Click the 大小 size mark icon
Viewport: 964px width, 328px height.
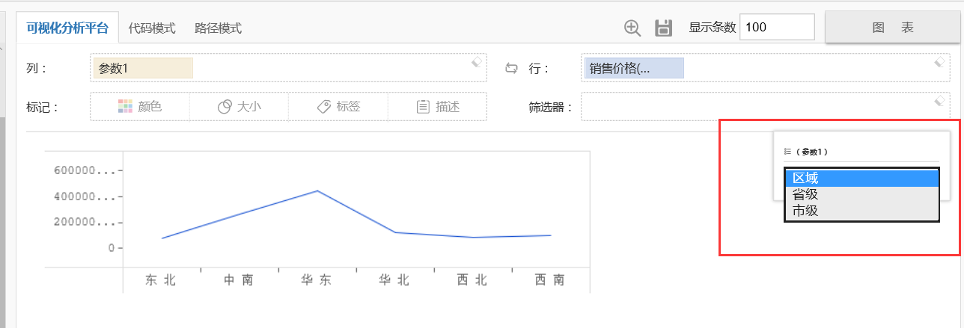click(x=224, y=107)
